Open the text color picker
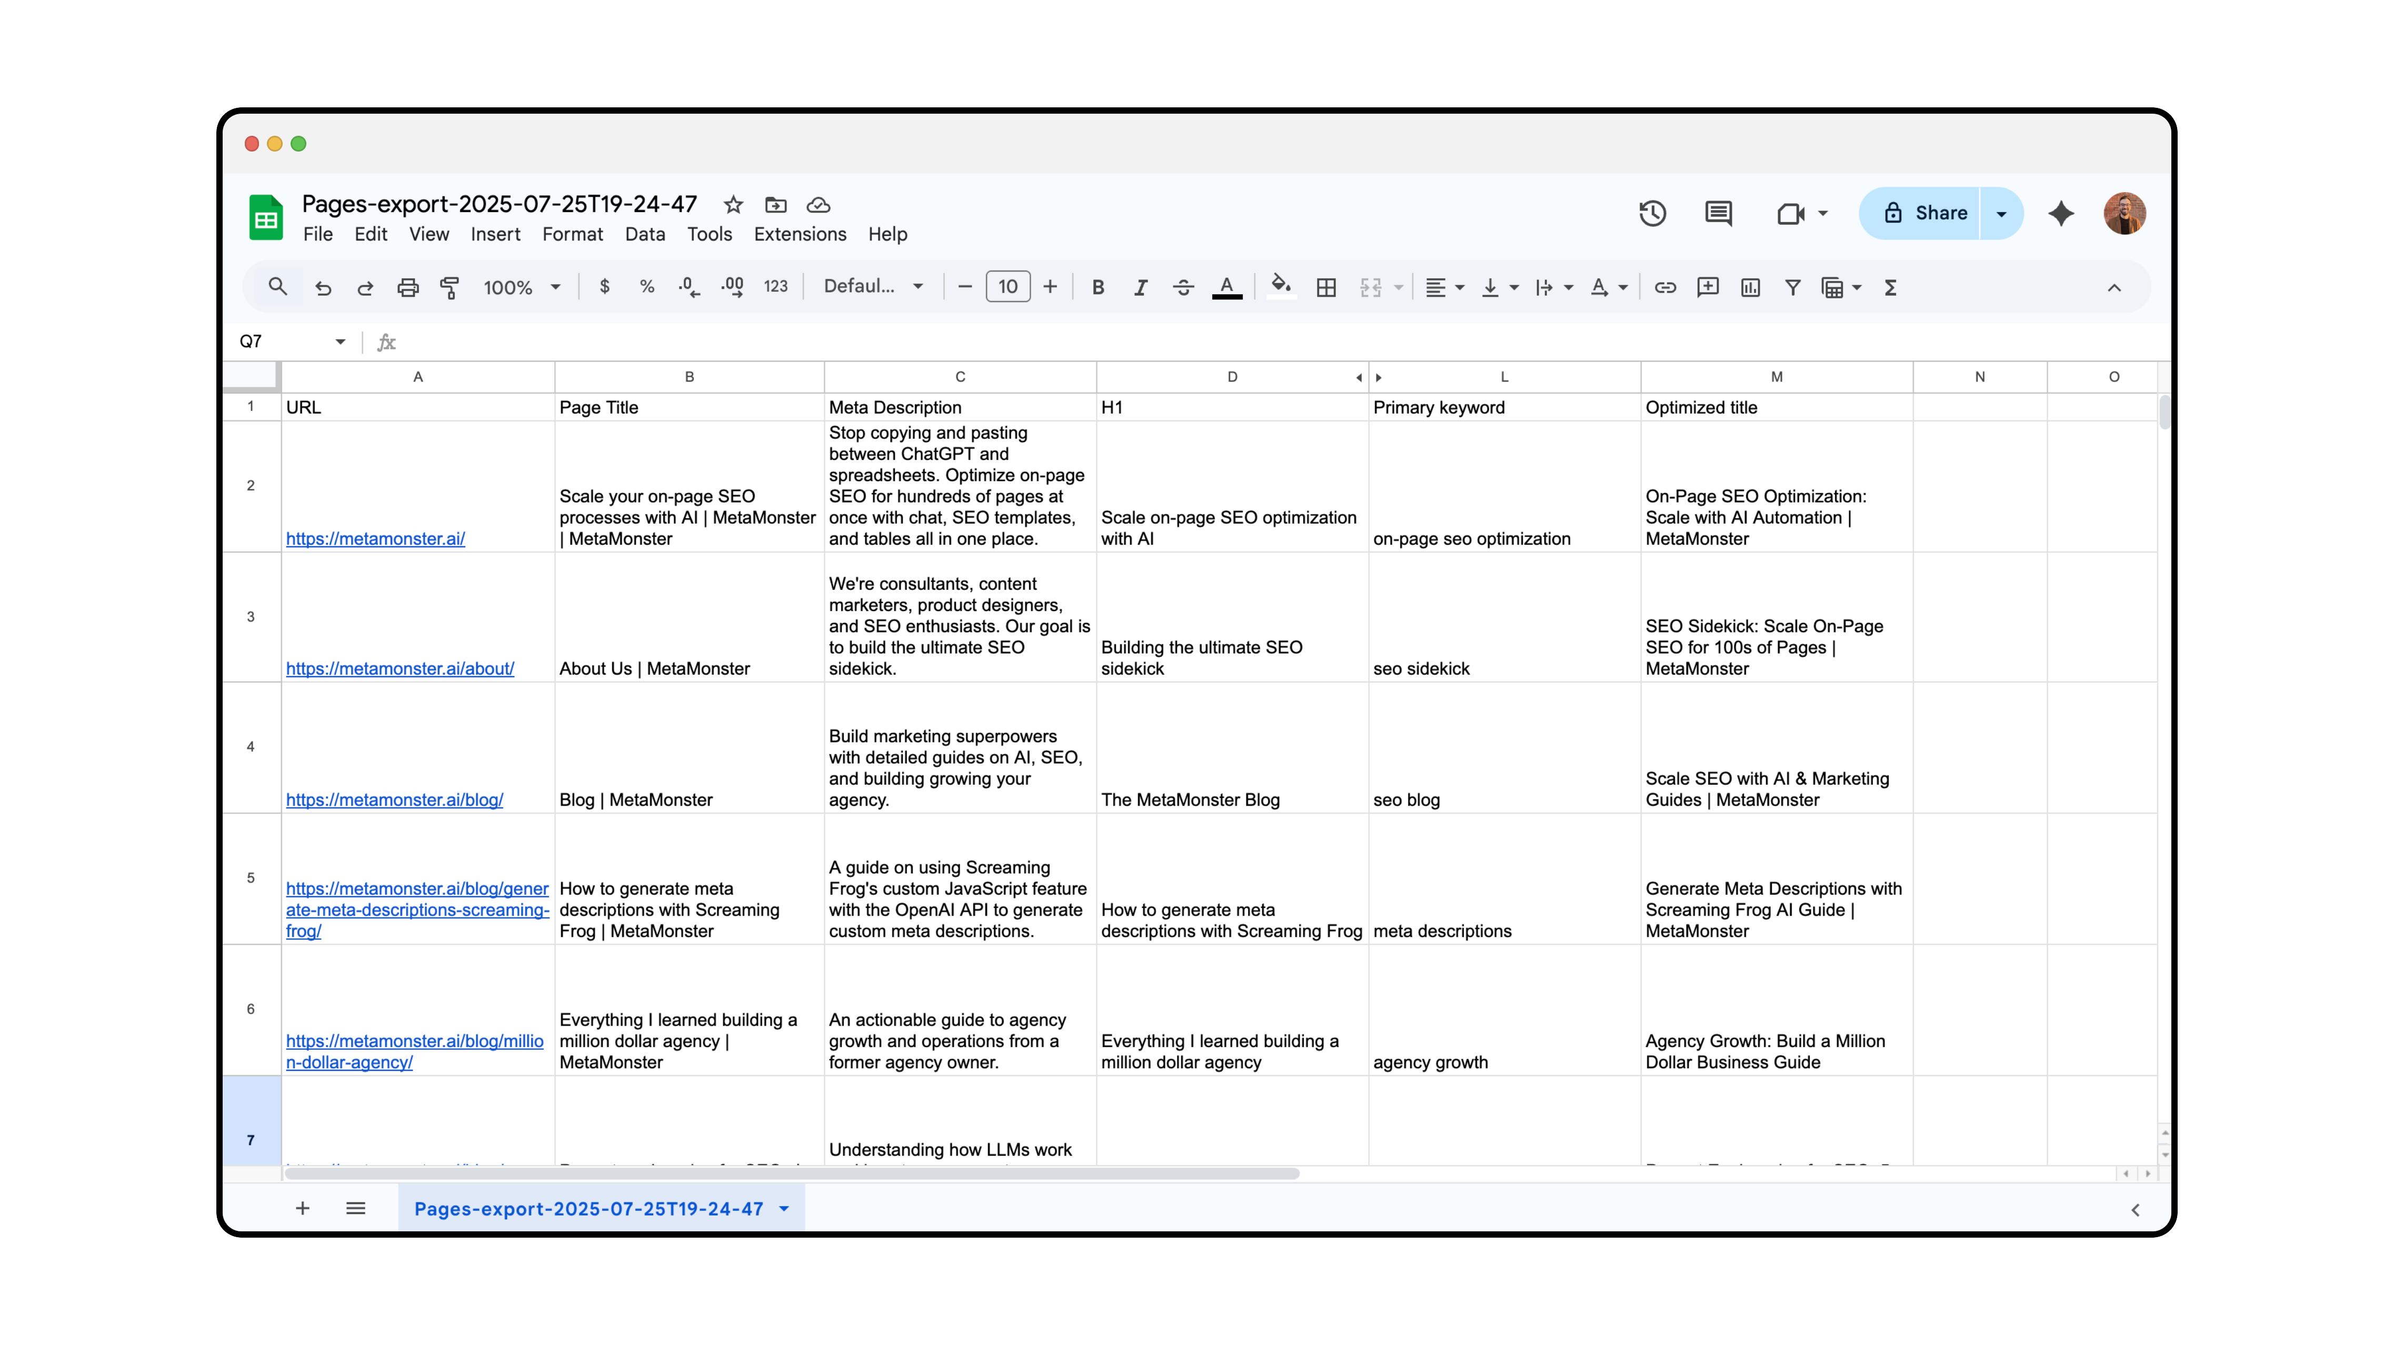 [x=1226, y=288]
